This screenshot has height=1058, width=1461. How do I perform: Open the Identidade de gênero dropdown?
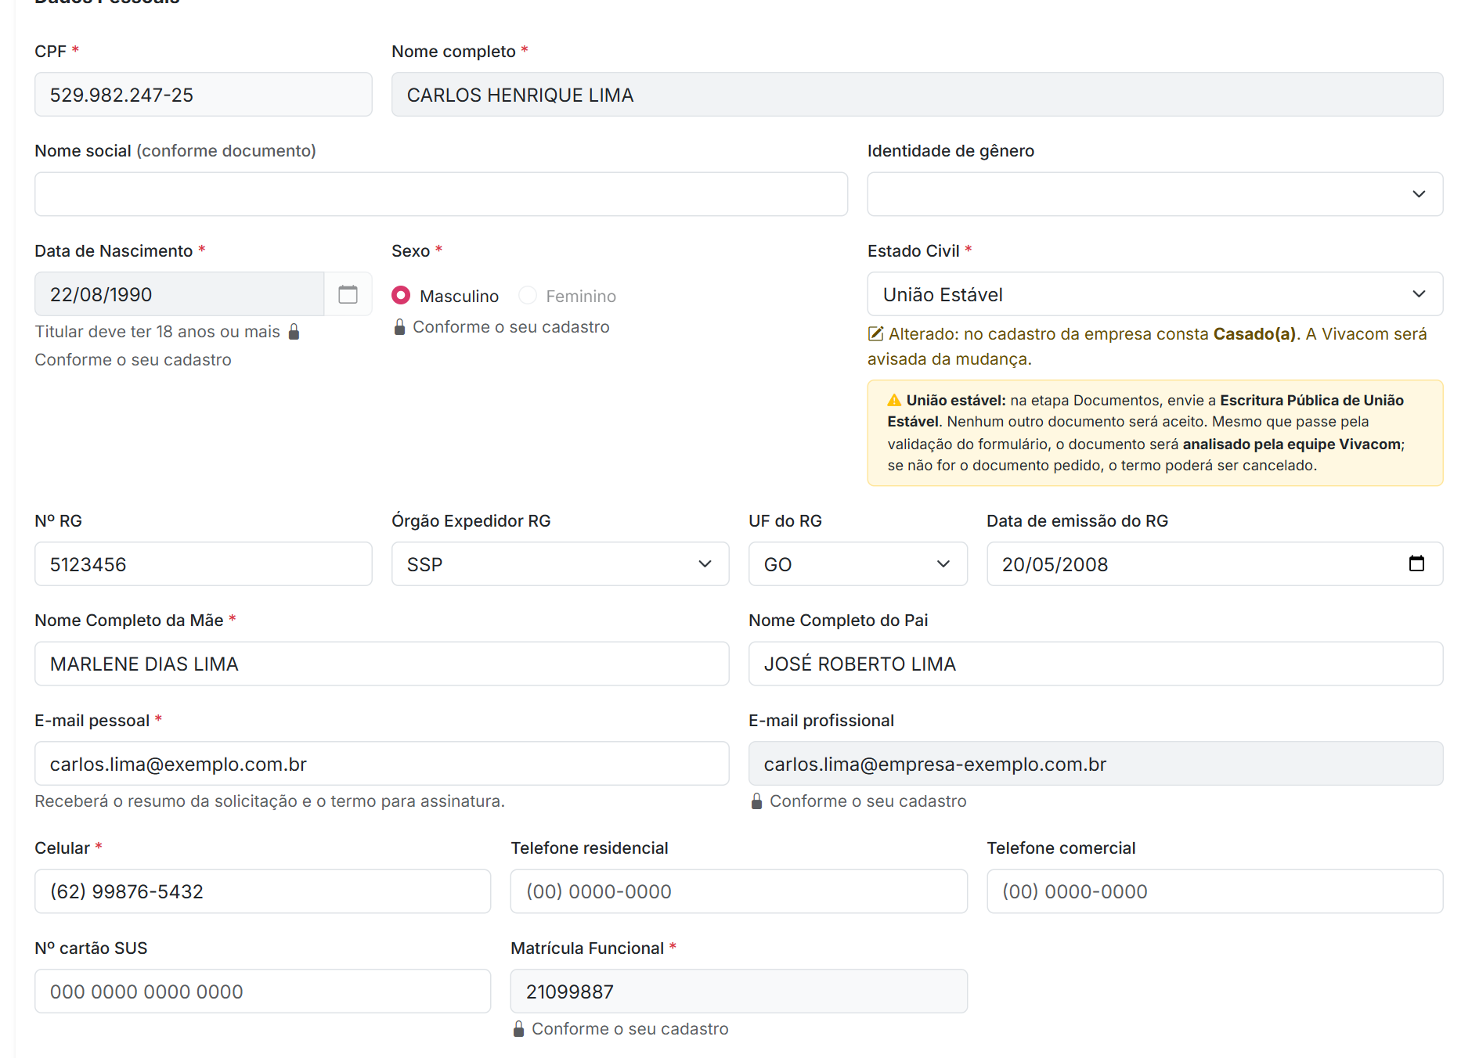pyautogui.click(x=1155, y=194)
